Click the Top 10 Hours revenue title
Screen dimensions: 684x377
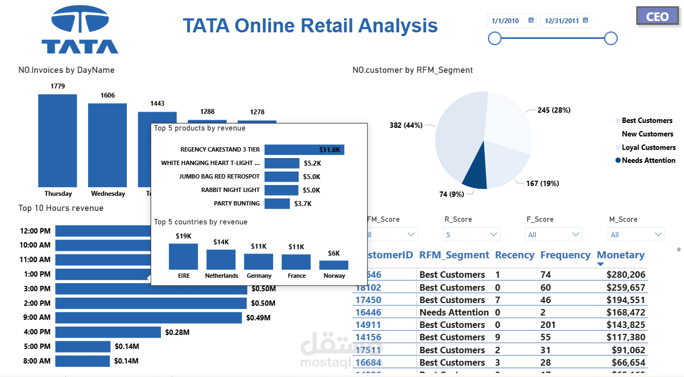61,208
